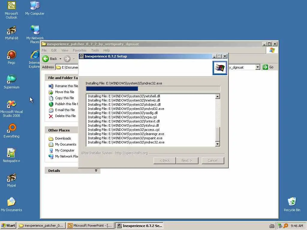Select the netshell.dll log line
This screenshot has width=307, height=230.
124,96
